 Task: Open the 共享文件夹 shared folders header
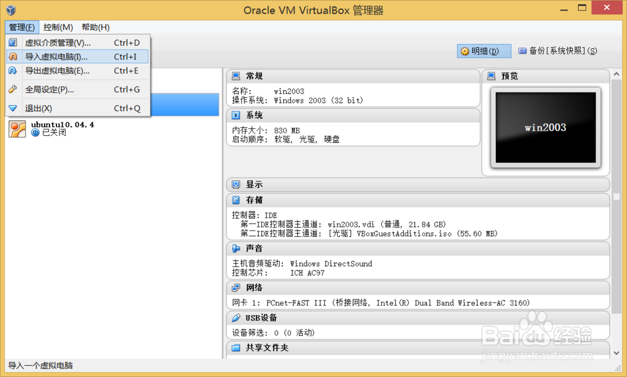click(x=418, y=348)
